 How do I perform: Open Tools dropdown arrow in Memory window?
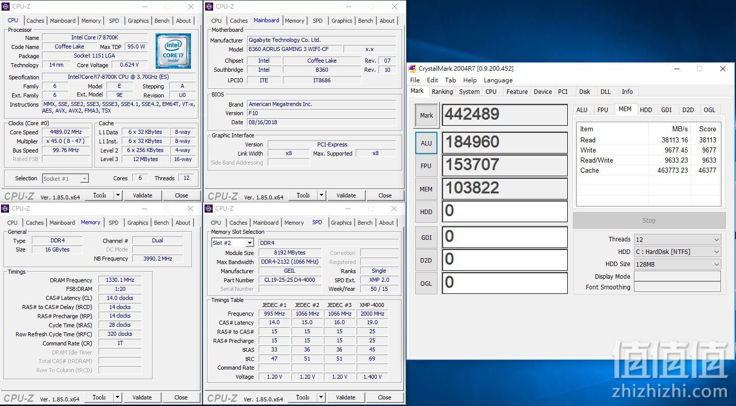(117, 397)
